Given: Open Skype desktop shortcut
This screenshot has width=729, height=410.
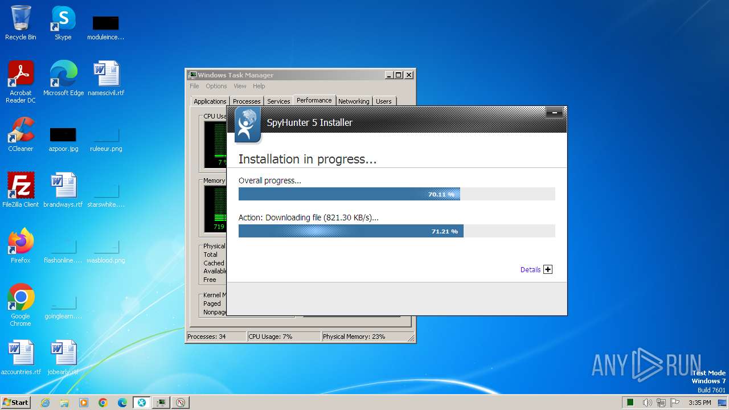Looking at the screenshot, I should [x=63, y=23].
